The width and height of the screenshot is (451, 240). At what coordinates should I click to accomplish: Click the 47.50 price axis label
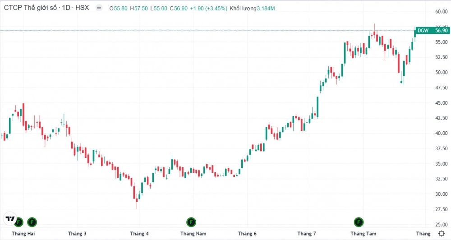pyautogui.click(x=441, y=88)
